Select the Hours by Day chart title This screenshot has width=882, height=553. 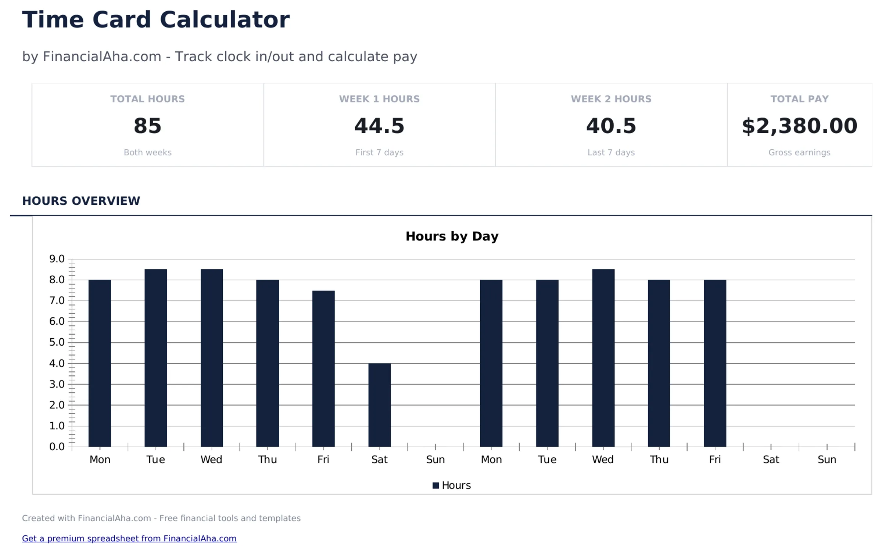(452, 236)
